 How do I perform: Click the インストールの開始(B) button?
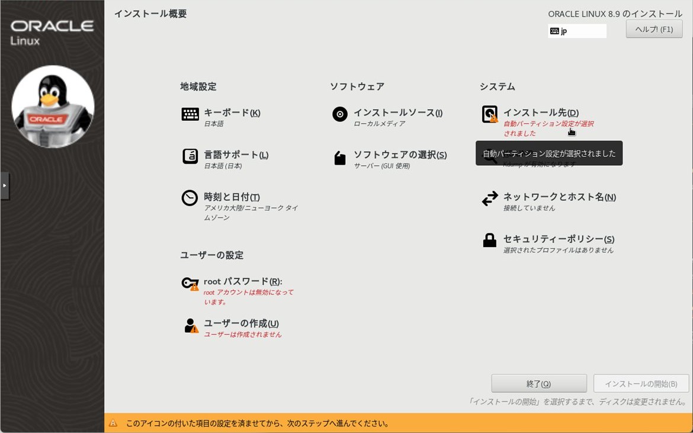(641, 383)
